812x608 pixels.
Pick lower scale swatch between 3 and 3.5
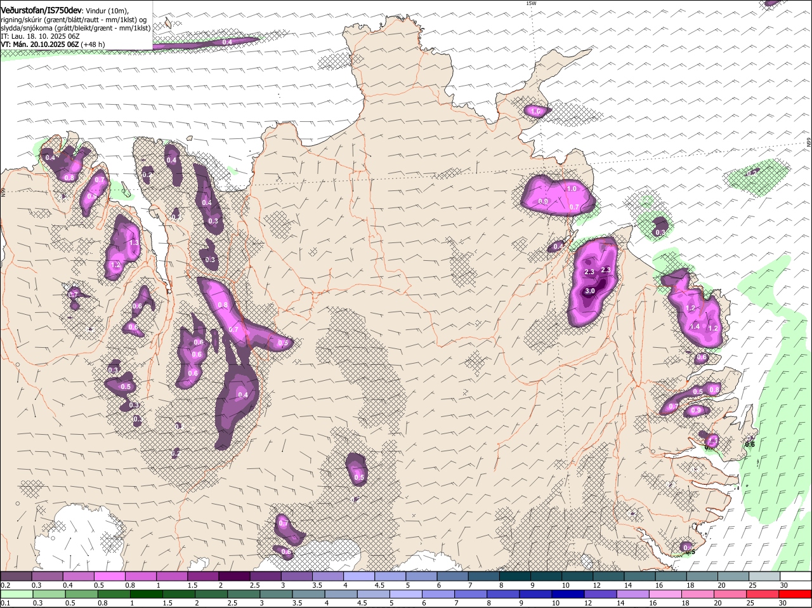(x=277, y=593)
